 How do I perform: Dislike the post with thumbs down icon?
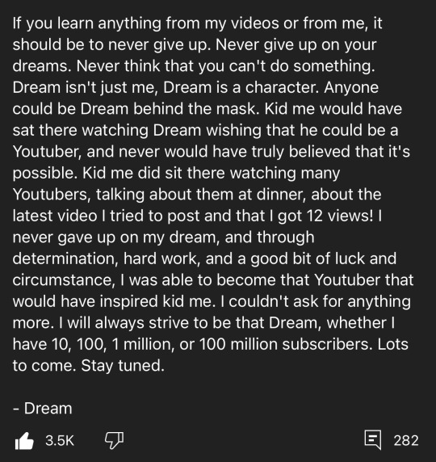(x=115, y=440)
